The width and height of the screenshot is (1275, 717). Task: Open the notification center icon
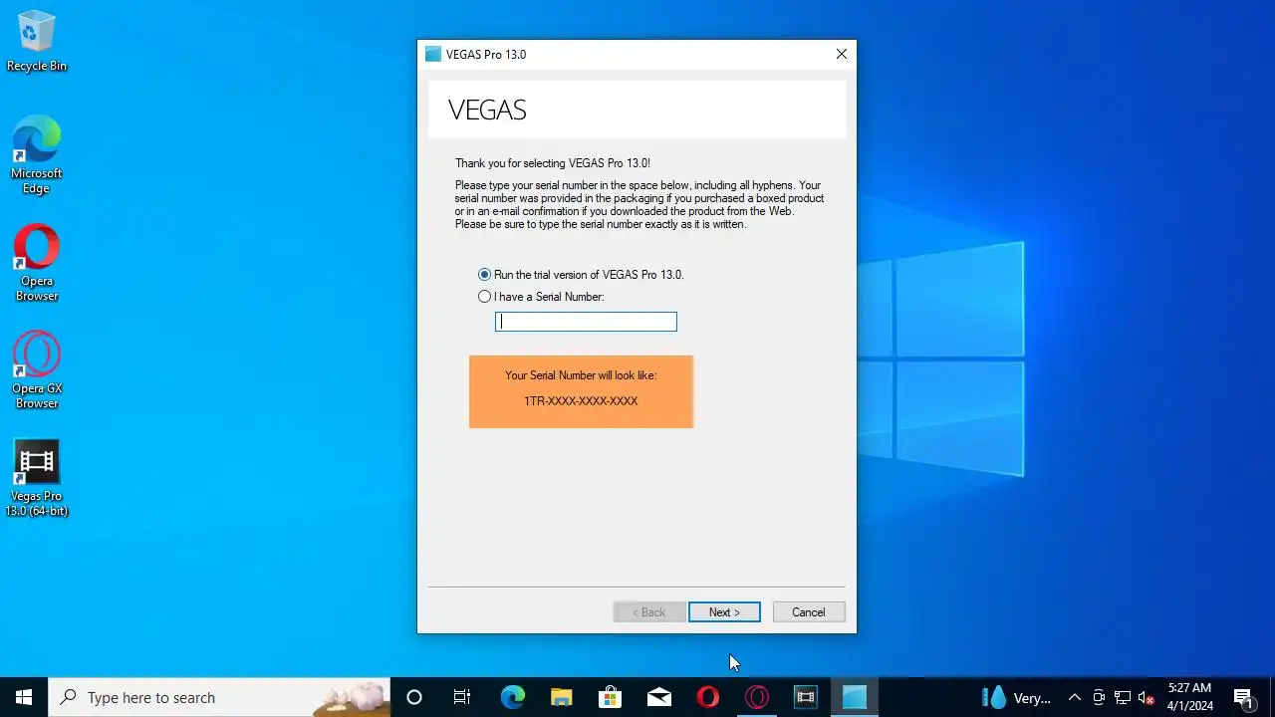(x=1243, y=697)
